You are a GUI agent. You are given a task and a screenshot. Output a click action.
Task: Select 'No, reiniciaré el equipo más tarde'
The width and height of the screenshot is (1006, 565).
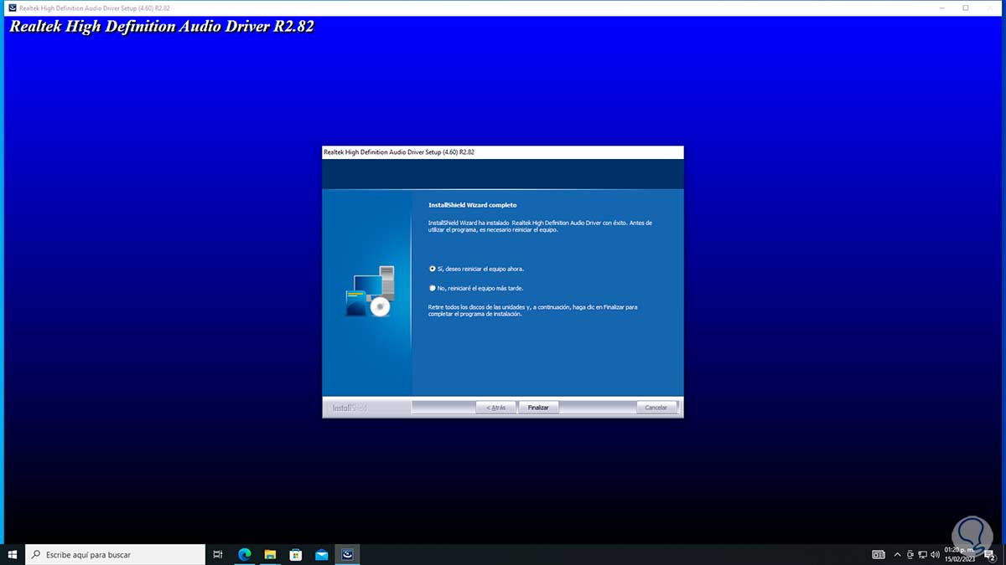click(475, 288)
